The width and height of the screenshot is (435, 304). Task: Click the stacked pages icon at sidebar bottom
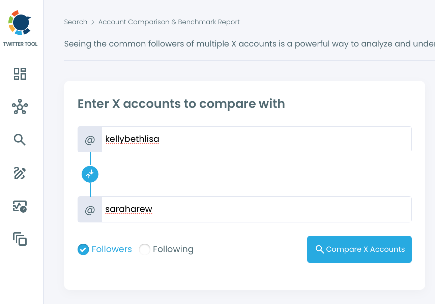20,239
